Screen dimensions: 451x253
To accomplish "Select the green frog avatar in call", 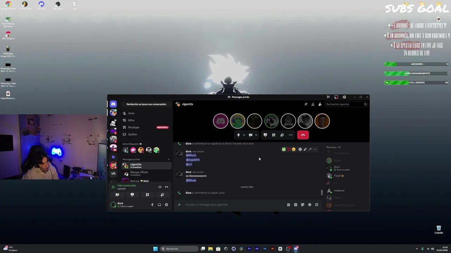I will click(x=237, y=121).
